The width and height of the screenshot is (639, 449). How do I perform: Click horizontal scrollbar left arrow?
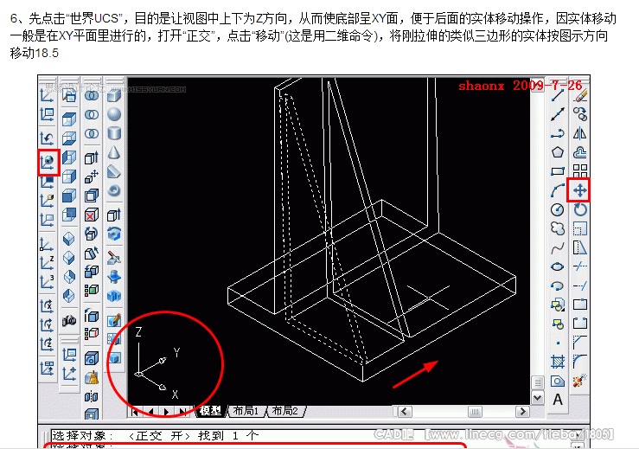tap(405, 411)
